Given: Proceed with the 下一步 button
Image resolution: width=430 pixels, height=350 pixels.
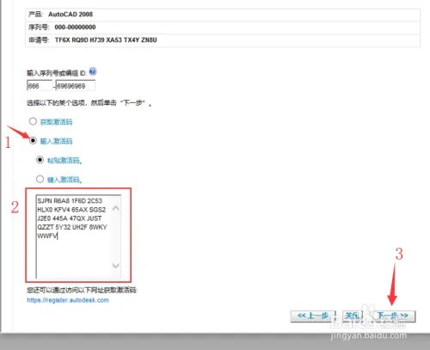Looking at the screenshot, I should [392, 316].
